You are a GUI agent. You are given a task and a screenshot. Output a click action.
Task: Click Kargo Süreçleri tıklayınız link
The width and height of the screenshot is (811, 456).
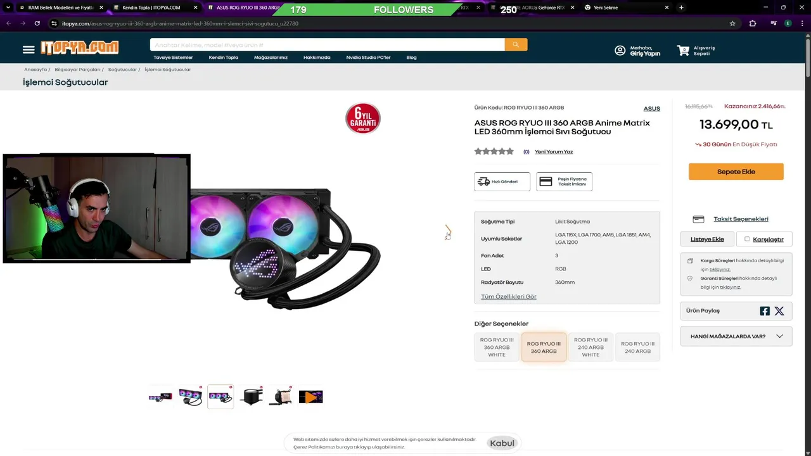(720, 269)
